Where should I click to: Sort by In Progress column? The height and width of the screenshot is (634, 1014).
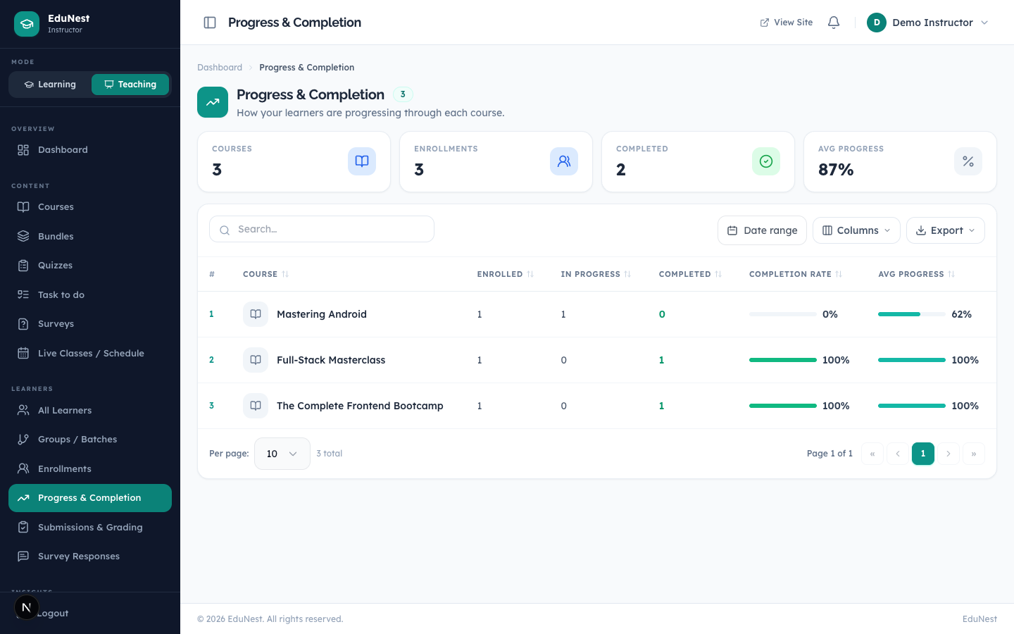(x=596, y=274)
